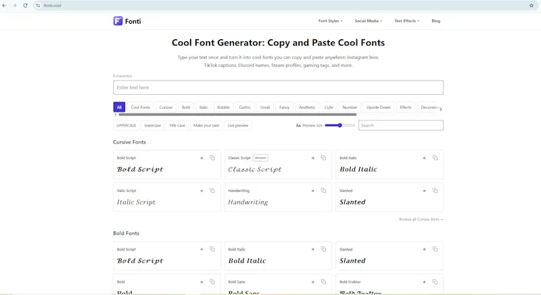Image resolution: width=541 pixels, height=295 pixels.
Task: Favorite Bold Italic in Bold Fonts
Action: 313,249
